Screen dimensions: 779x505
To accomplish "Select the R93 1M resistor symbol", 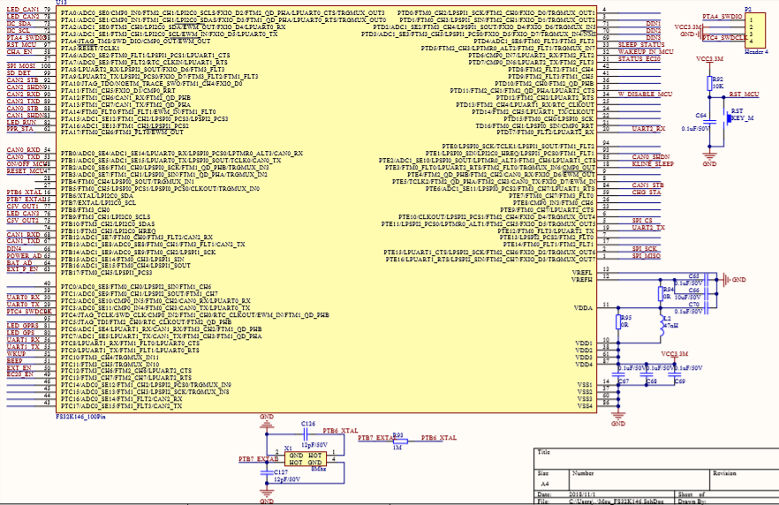I will [x=400, y=441].
